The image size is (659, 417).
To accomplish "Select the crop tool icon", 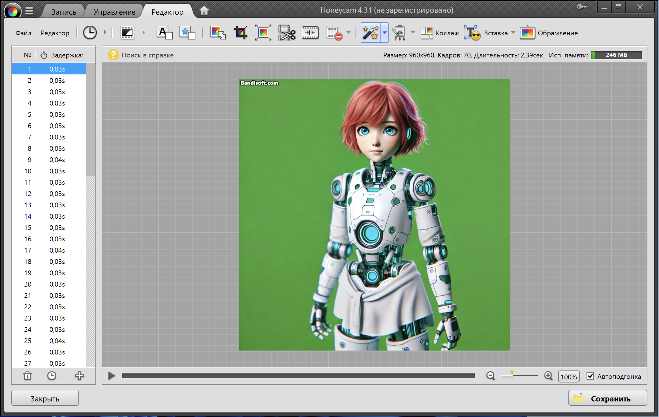I will 240,33.
